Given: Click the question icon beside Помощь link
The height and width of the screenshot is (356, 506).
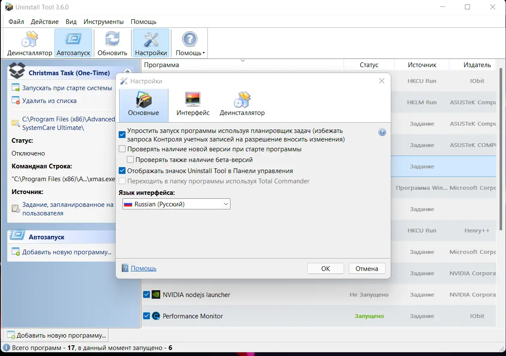Looking at the screenshot, I should tap(125, 268).
